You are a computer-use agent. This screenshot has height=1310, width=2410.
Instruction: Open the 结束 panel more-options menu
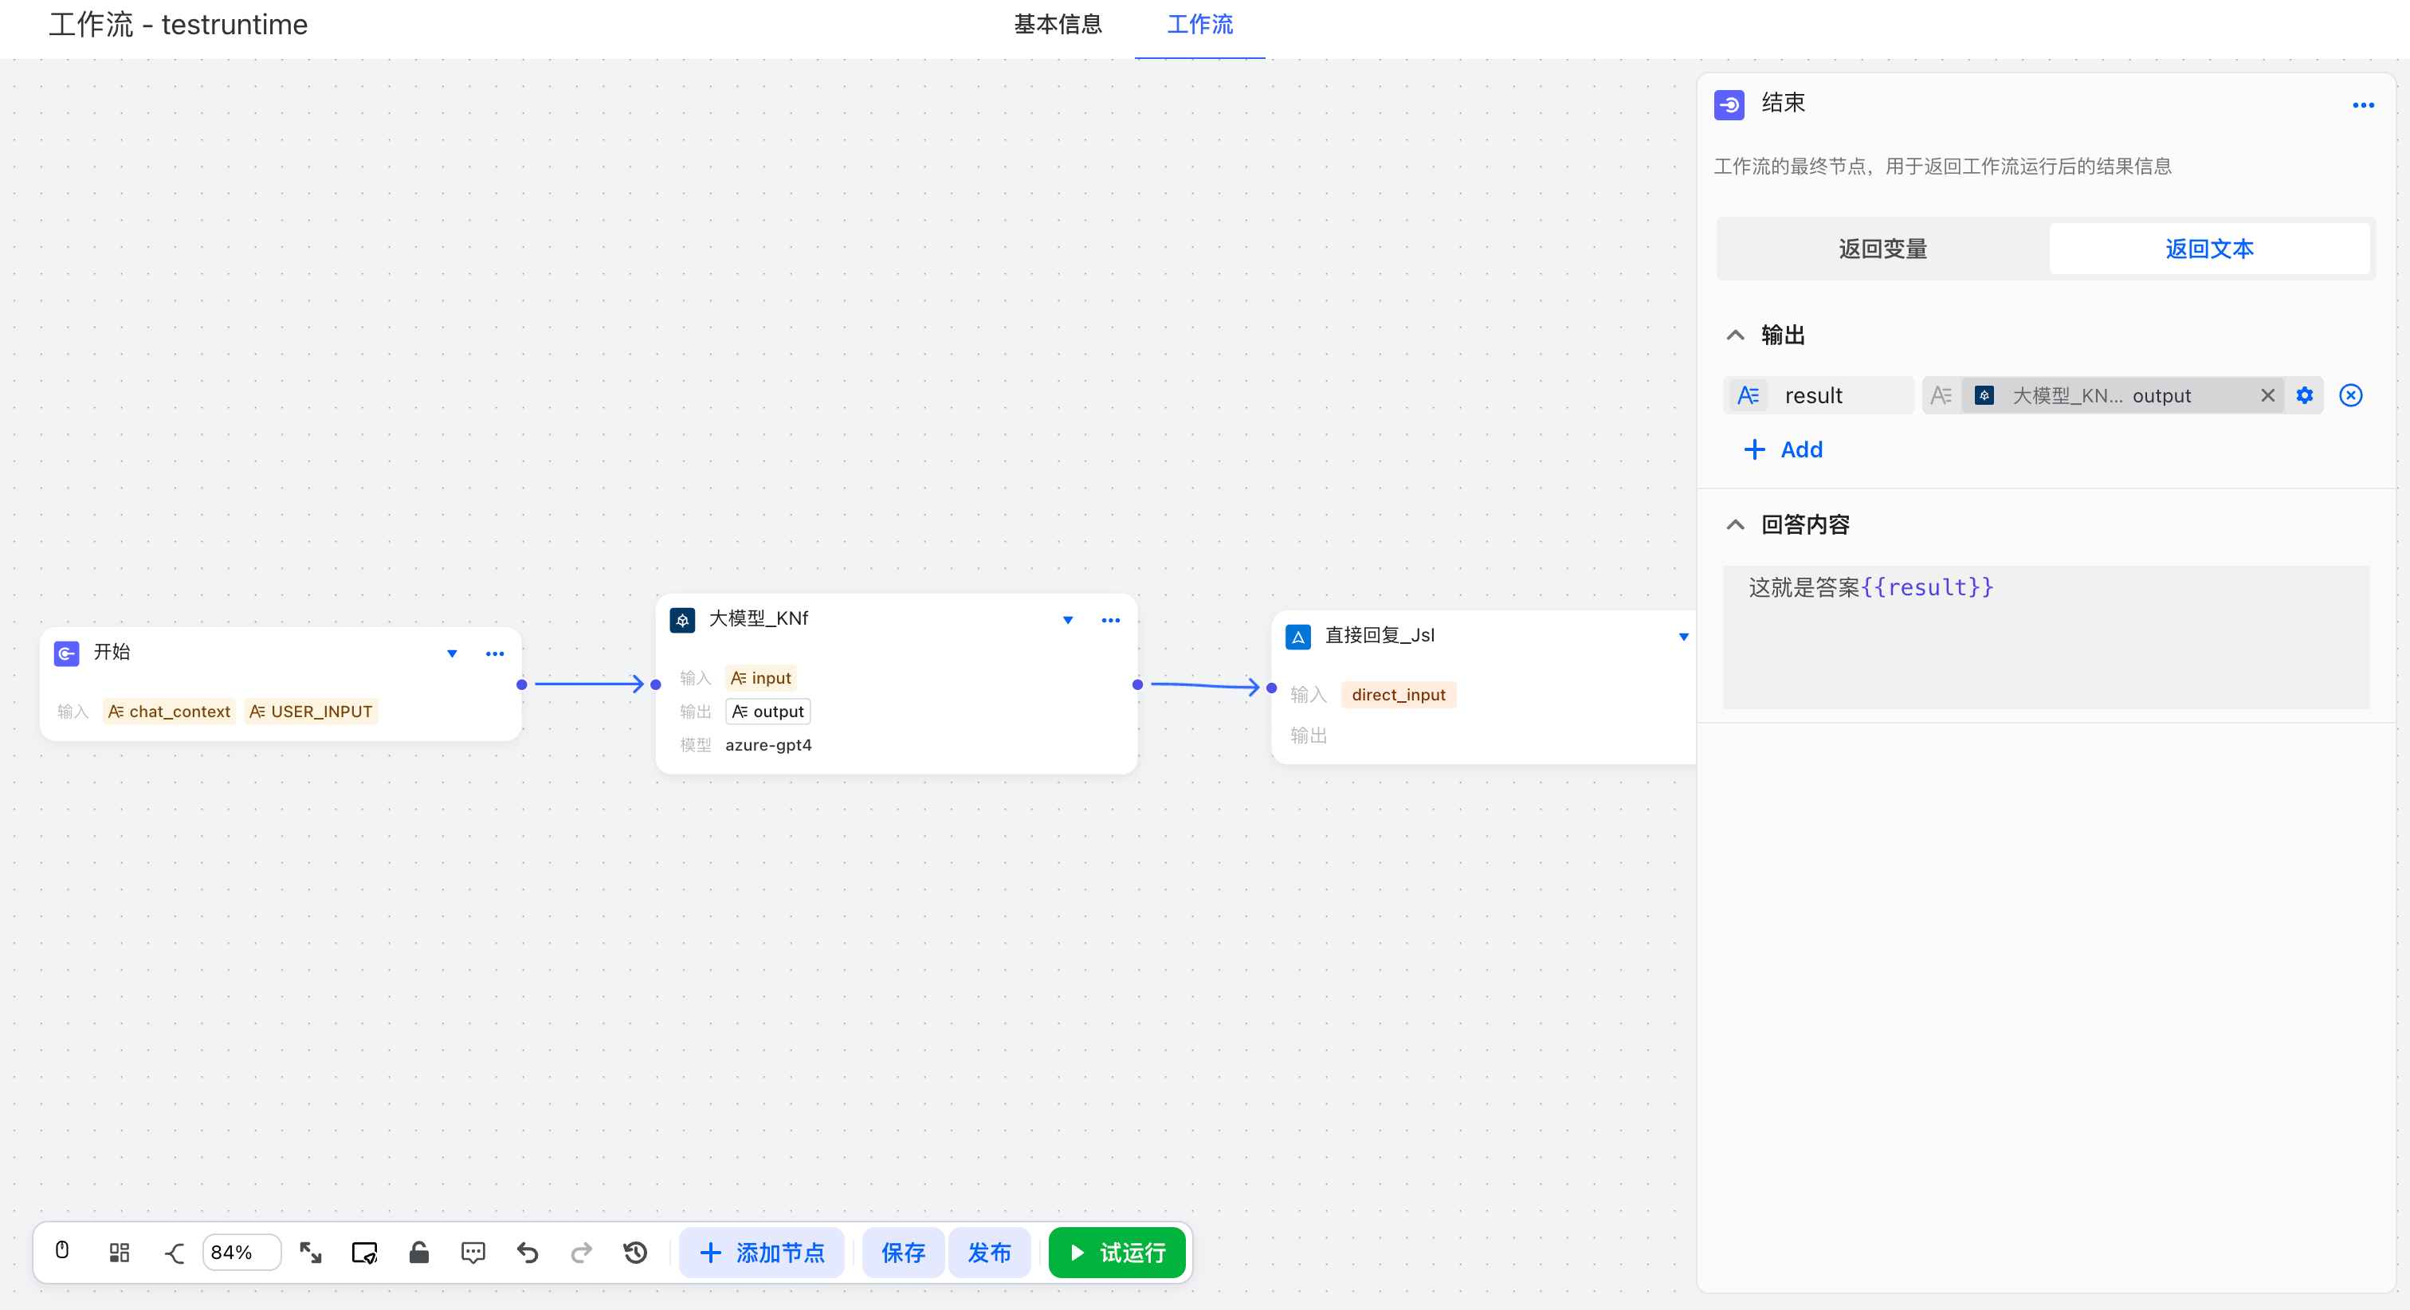2362,105
